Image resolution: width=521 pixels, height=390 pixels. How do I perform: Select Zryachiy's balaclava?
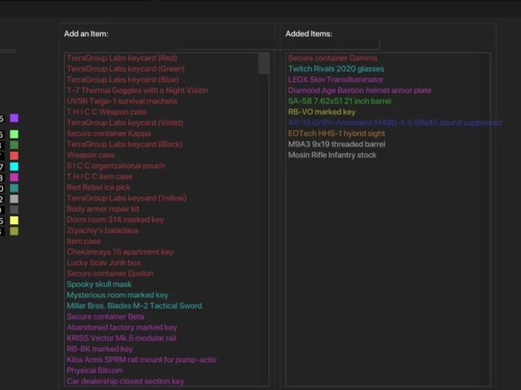[102, 231]
